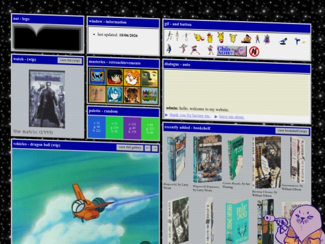Pick the green swatch r: 31 g: 216
The height and width of the screenshot is (244, 325).
click(114, 128)
